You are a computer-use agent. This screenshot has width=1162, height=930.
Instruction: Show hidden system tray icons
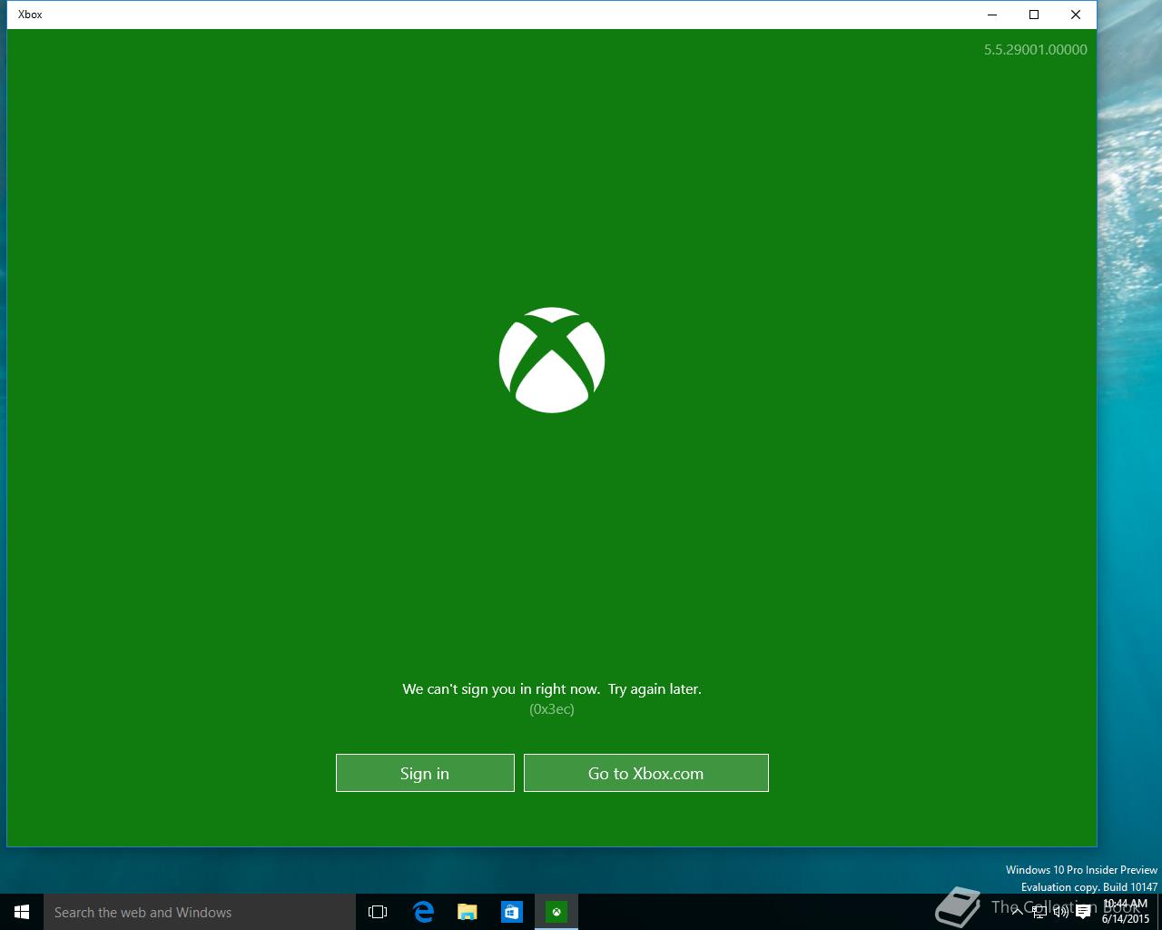coord(1018,912)
